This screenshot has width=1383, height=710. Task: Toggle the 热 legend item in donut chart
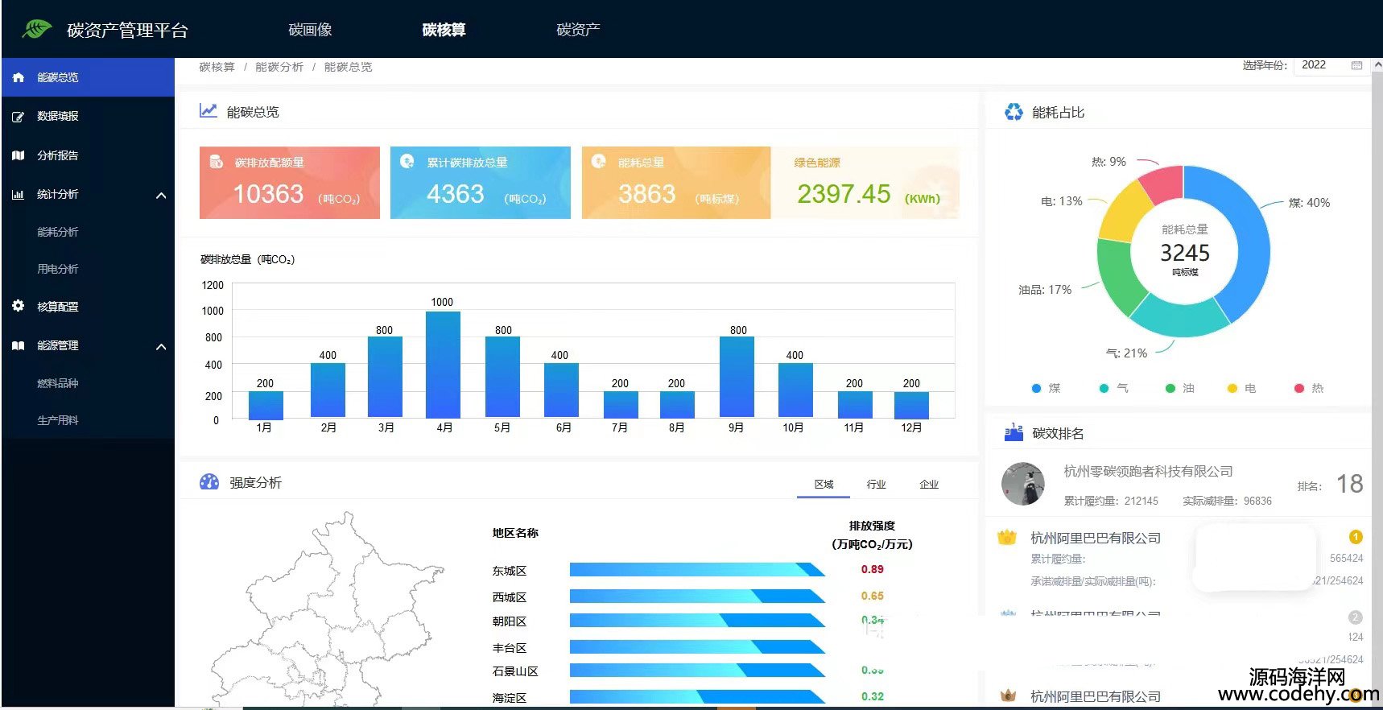1309,388
